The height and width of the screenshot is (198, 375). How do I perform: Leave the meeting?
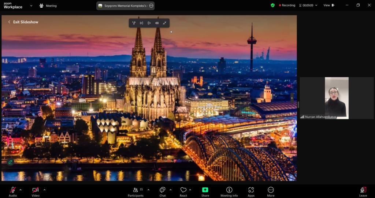pyautogui.click(x=363, y=190)
